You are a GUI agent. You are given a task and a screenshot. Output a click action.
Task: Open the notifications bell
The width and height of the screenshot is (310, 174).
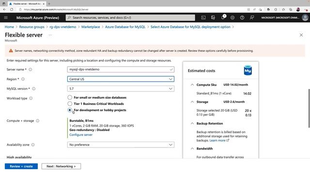(x=223, y=17)
